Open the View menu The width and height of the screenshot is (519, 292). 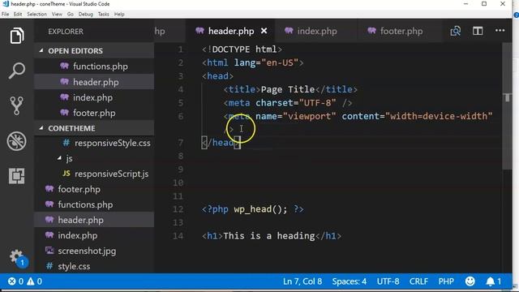pos(57,15)
